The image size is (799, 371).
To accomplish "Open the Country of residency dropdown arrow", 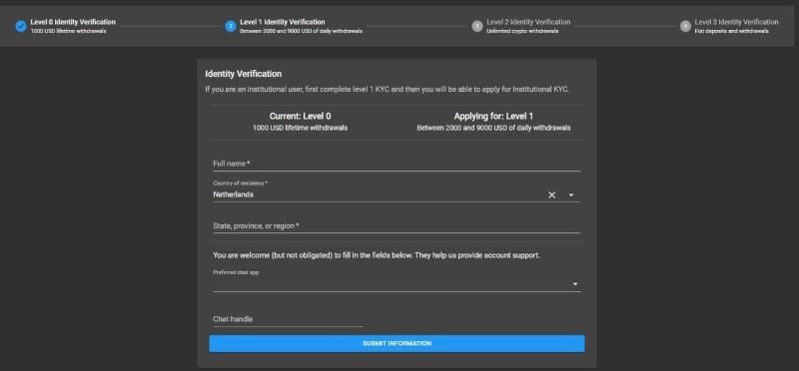I will tap(571, 194).
